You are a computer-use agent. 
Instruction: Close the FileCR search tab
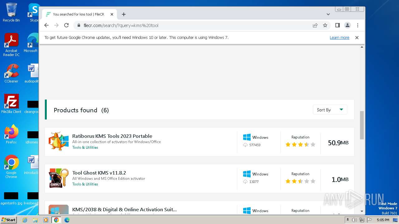coord(112,14)
